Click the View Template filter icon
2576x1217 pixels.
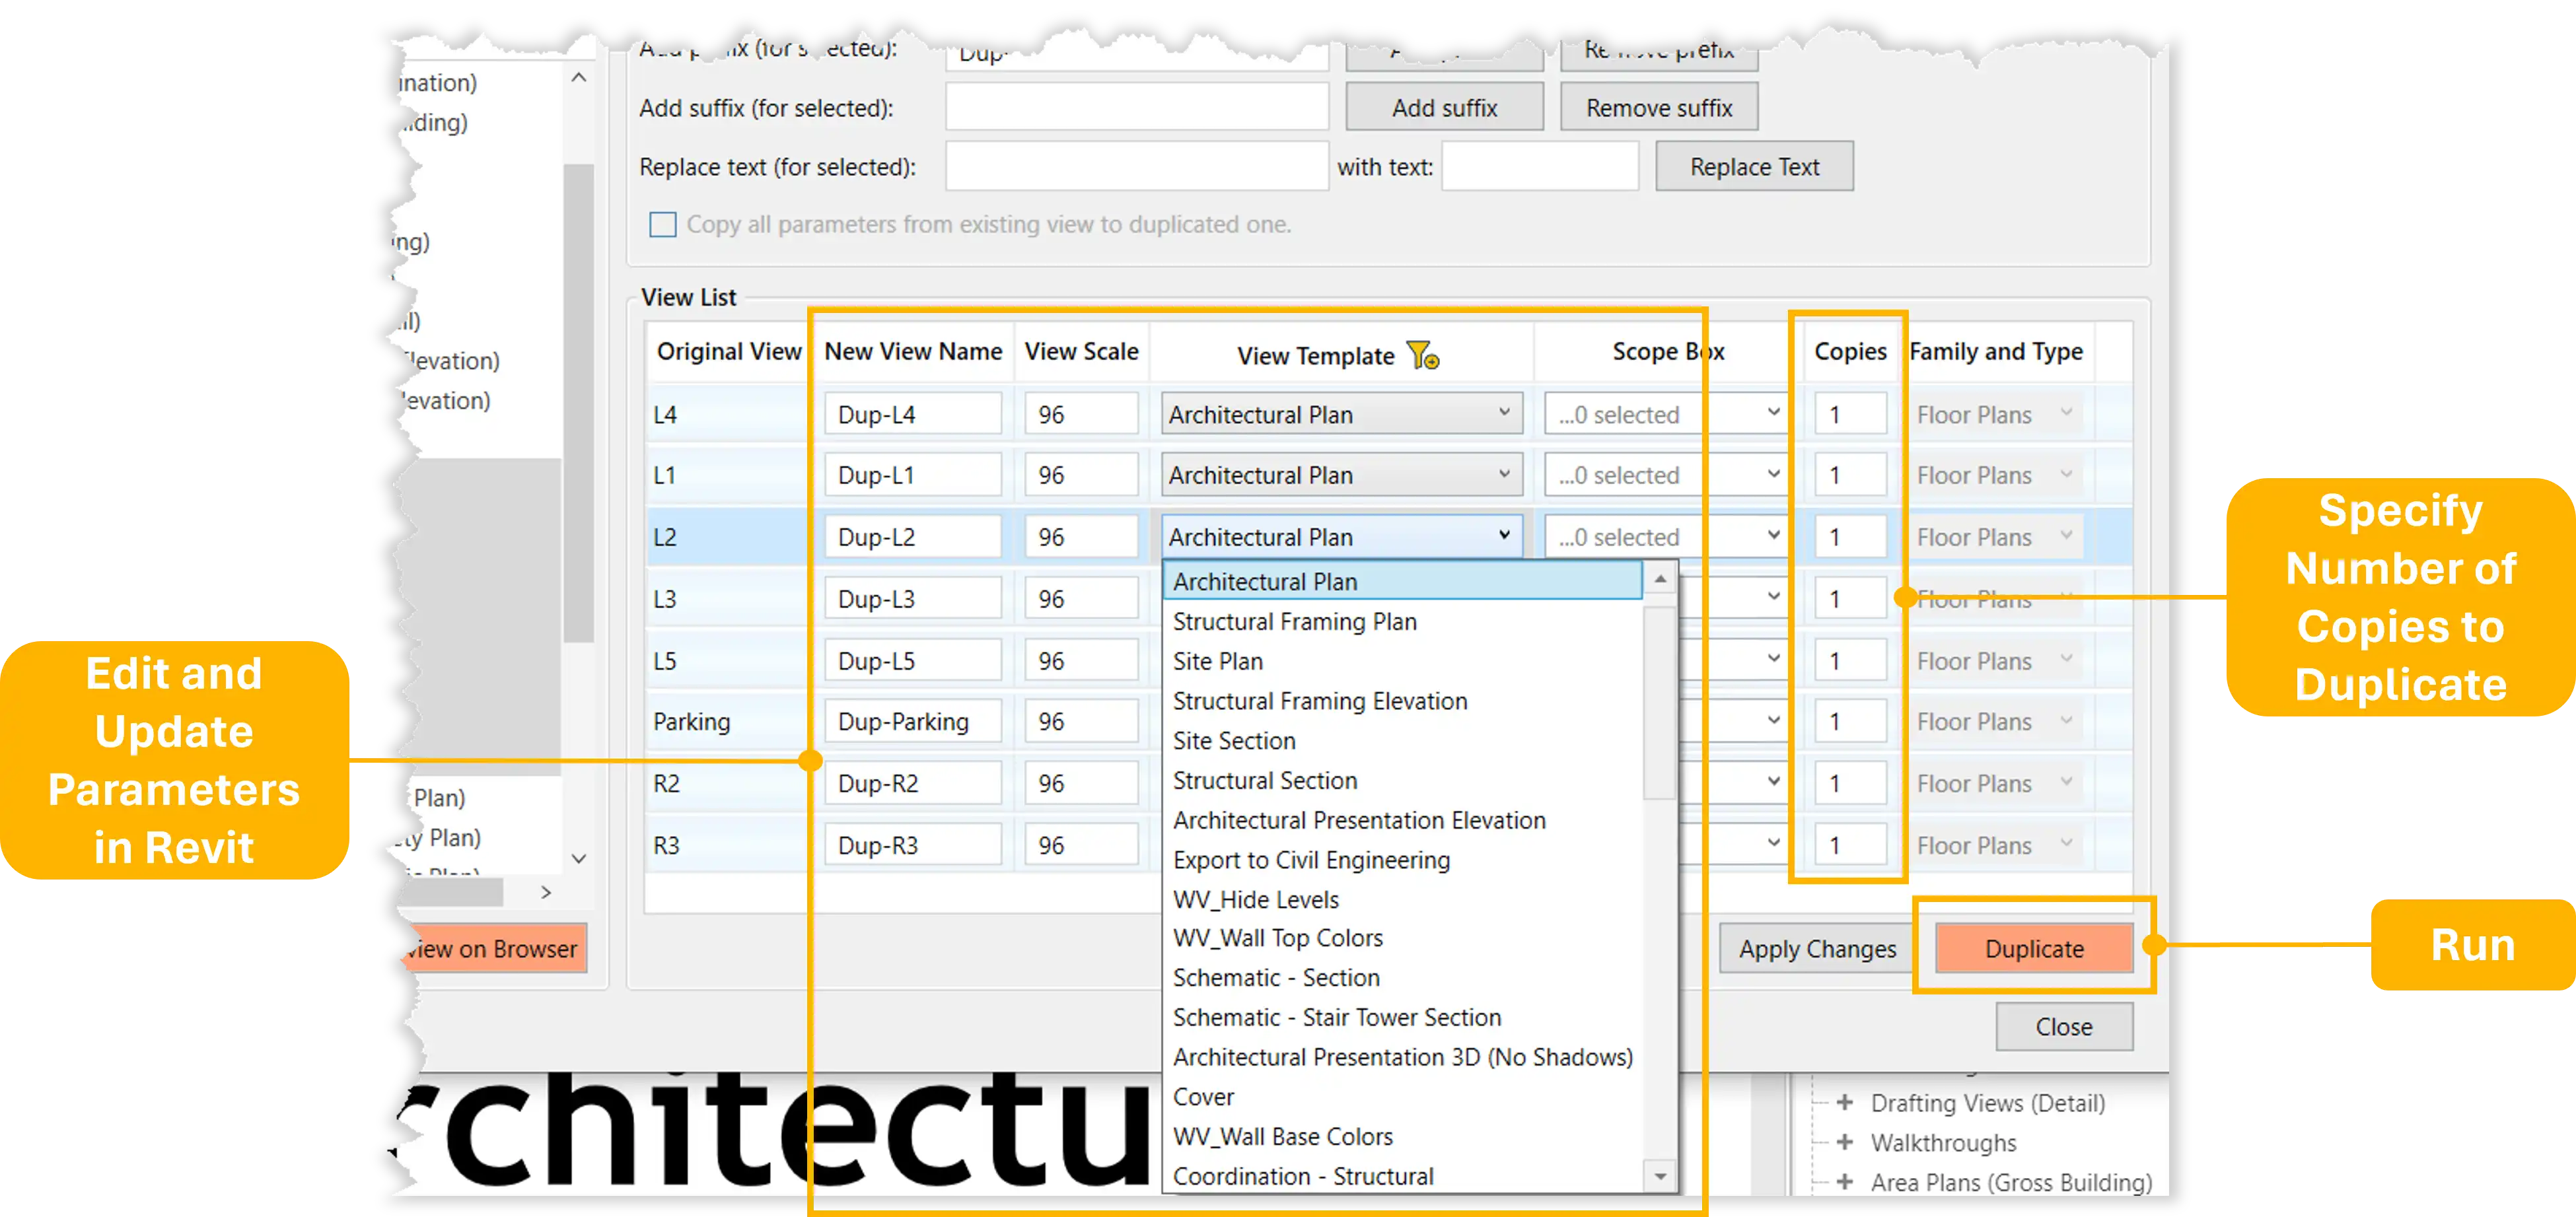(1422, 356)
